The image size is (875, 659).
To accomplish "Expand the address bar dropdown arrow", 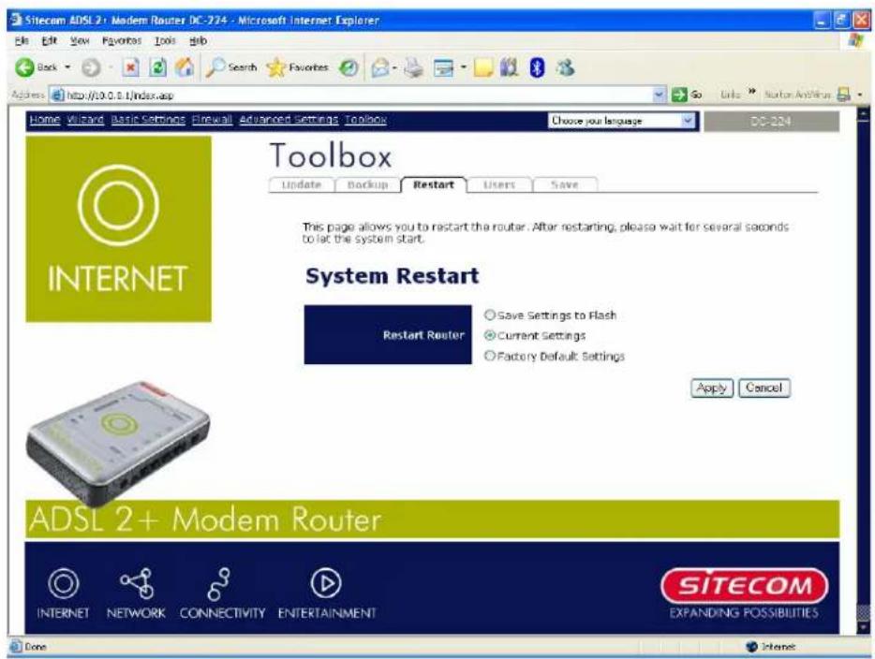I will click(660, 95).
